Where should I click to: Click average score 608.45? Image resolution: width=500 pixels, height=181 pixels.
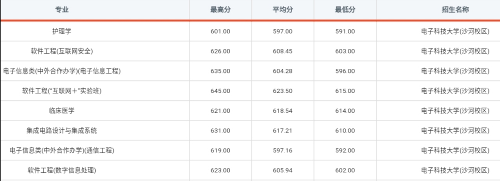282,52
